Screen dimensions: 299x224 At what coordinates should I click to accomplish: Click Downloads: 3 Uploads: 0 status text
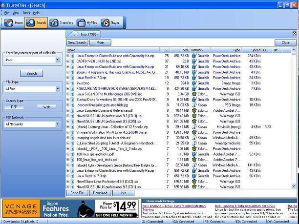coord(21,222)
